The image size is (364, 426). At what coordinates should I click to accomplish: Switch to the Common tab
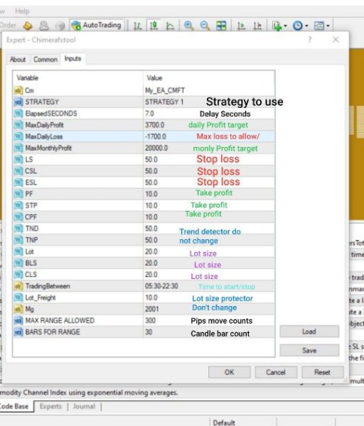coord(45,59)
